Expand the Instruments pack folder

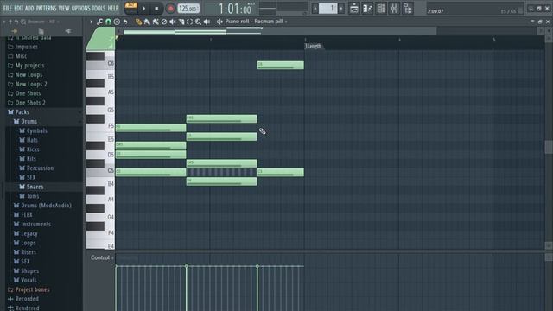pos(35,225)
